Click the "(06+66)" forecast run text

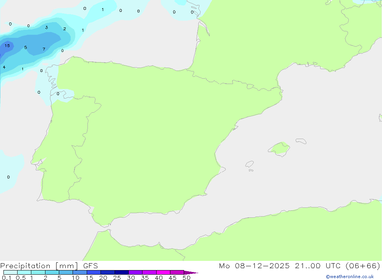pos(363,265)
